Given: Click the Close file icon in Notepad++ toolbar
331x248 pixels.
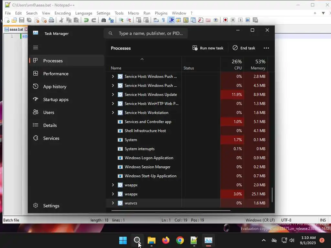Looking at the screenshot, I should pos(37,20).
